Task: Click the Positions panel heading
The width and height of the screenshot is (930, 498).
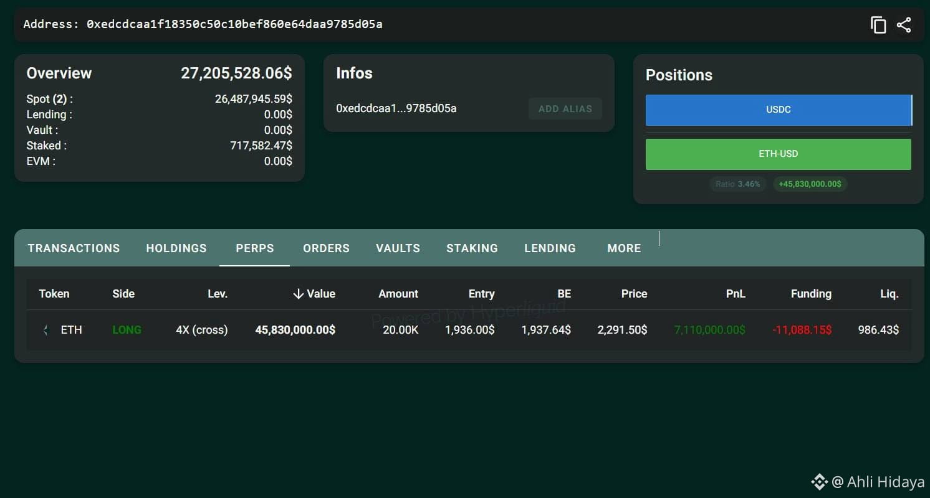Action: tap(679, 75)
